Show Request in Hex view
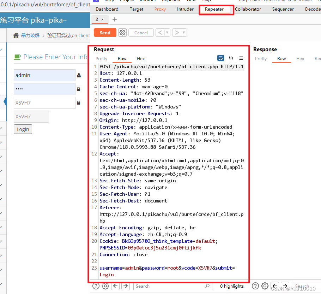This screenshot has width=321, height=294. (x=141, y=59)
